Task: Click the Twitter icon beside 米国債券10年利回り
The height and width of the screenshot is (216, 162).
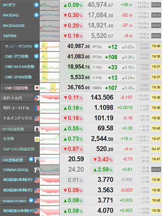Action: tap(31, 200)
